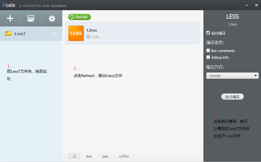This screenshot has width=261, height=162.
Task: Click the 执行编译 button
Action: (x=232, y=97)
